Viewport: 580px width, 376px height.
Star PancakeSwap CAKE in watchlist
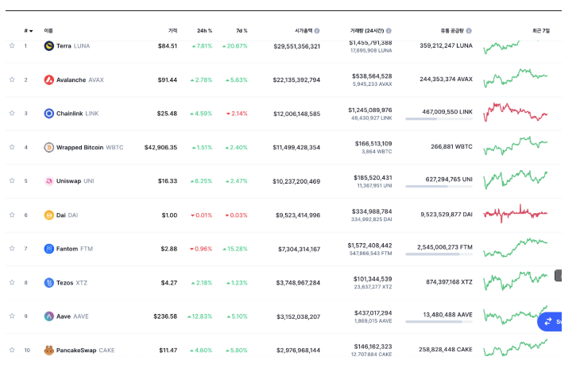tap(12, 350)
